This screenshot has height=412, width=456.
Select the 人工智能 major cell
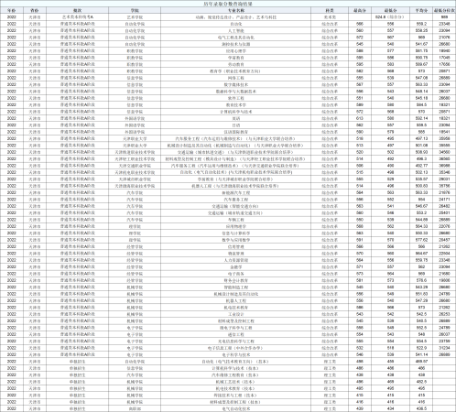(236, 31)
